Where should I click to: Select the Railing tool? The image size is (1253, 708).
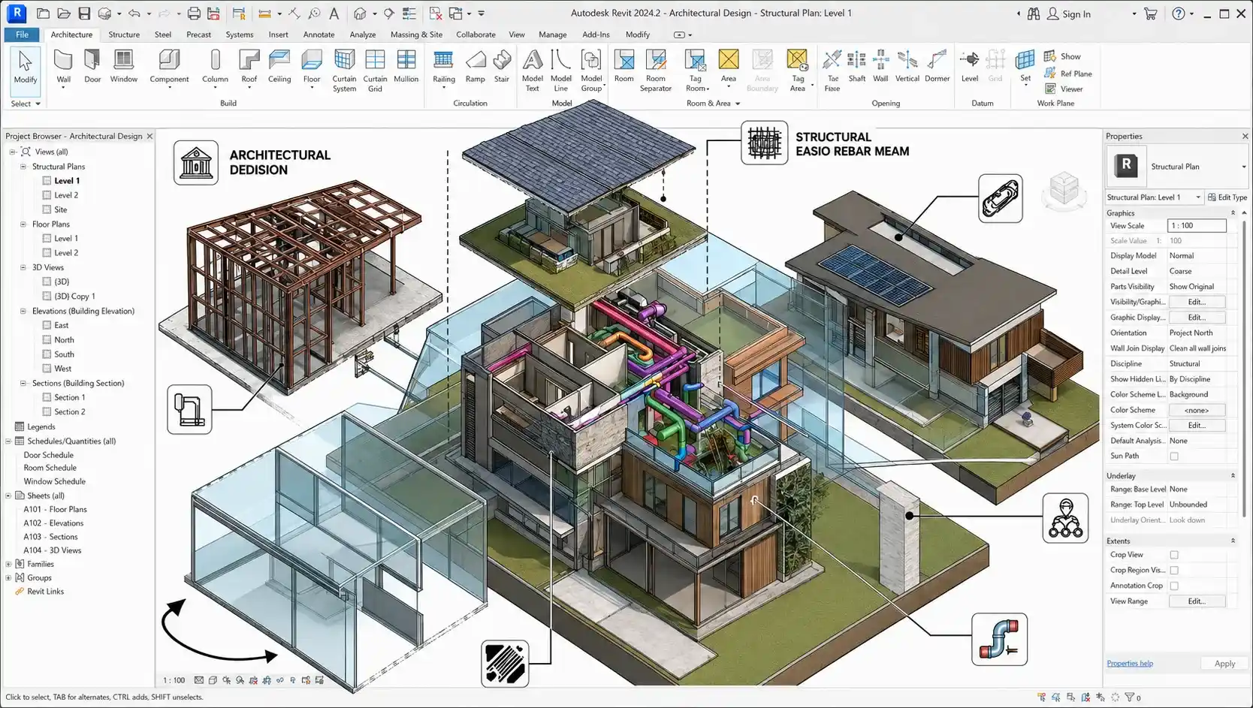(x=443, y=68)
